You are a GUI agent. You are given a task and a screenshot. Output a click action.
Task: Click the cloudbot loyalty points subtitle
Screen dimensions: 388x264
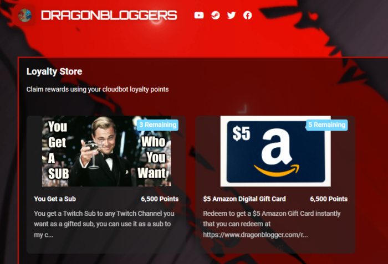(98, 89)
